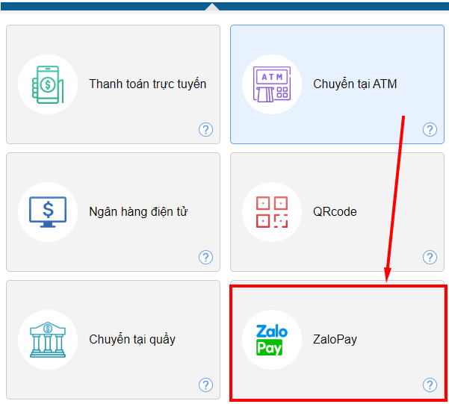Pick the QRcode payment label
The height and width of the screenshot is (404, 449).
click(335, 211)
